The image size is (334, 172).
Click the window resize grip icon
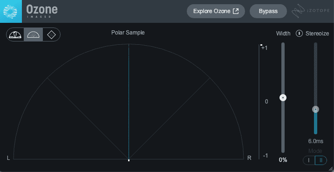pos(330,169)
